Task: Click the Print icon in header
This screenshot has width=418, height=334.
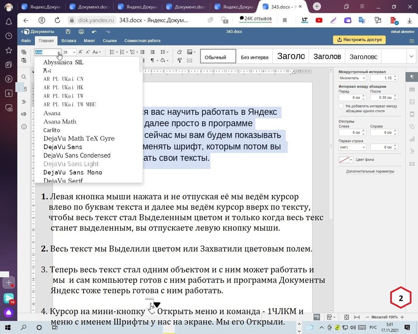Action: pos(81,32)
